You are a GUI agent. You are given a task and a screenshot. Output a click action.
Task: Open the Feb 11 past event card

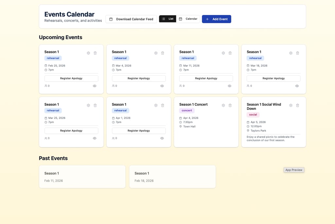click(x=82, y=177)
